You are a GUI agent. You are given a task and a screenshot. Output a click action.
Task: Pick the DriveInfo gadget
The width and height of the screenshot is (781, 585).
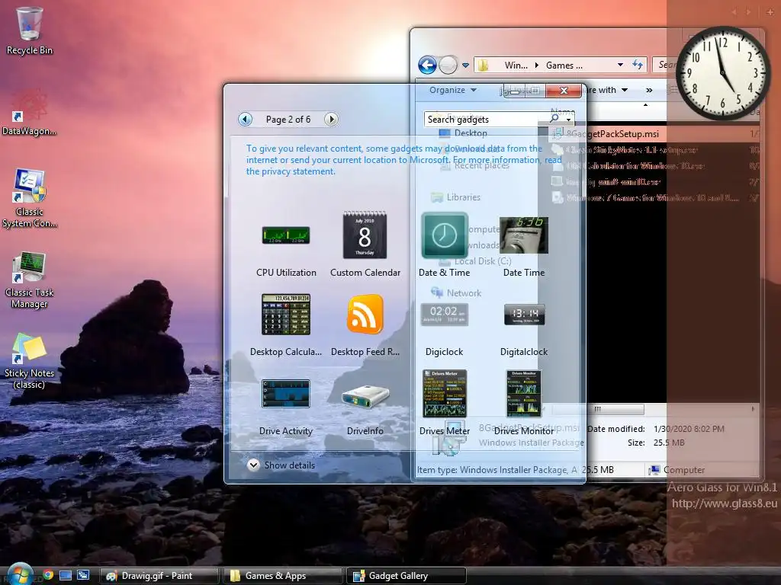(x=365, y=396)
